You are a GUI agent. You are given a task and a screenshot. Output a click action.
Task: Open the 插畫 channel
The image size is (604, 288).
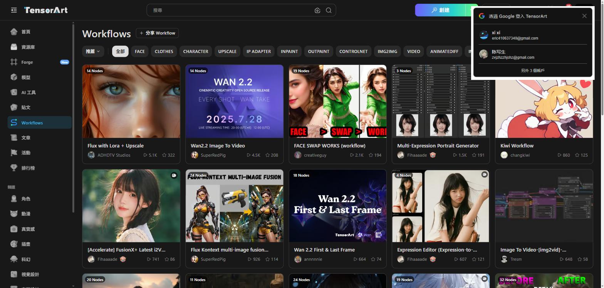[x=39, y=244]
